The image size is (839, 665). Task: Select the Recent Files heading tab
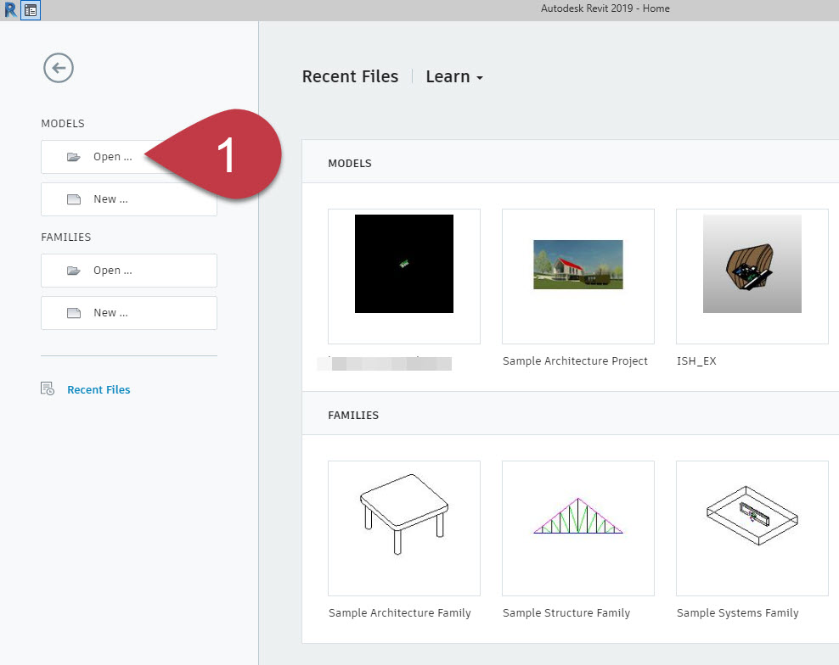pos(350,76)
